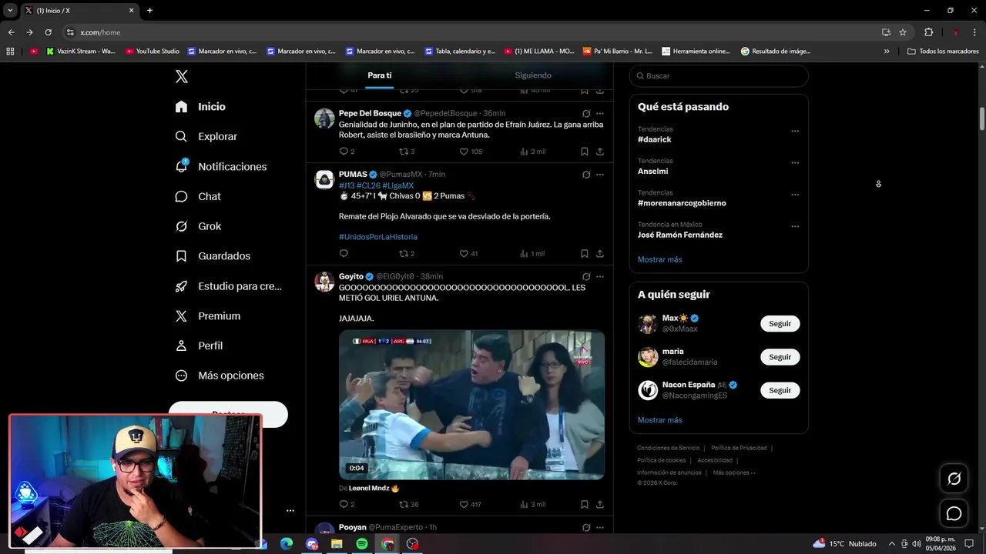Open the #UnidosPorLaHistoria hashtag link

click(378, 237)
